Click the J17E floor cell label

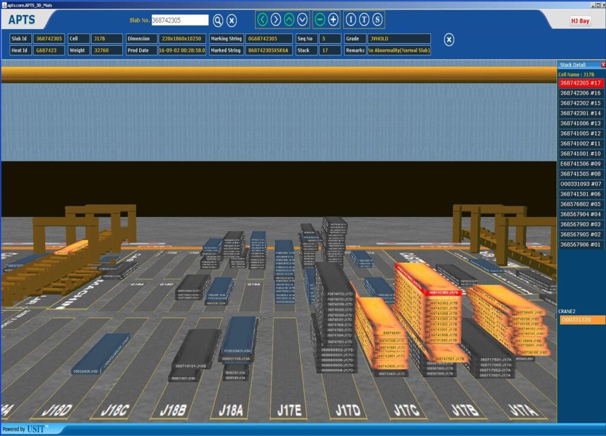click(289, 410)
